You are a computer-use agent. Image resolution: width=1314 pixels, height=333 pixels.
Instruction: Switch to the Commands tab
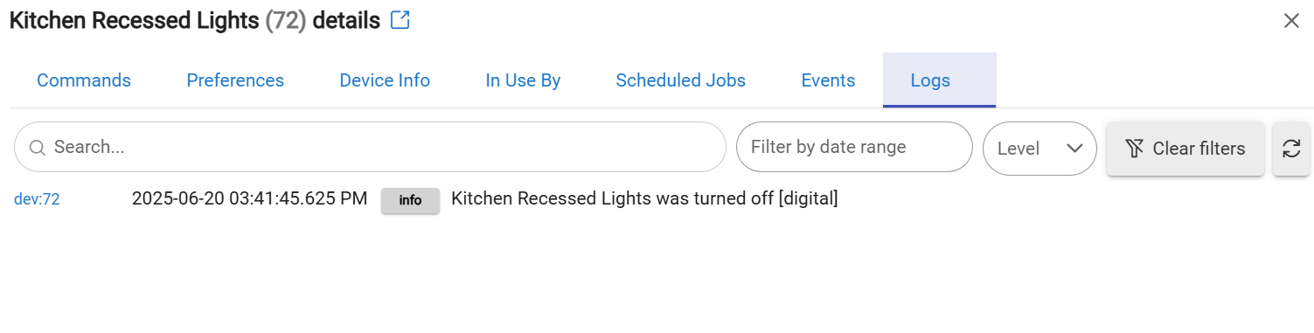click(x=84, y=80)
